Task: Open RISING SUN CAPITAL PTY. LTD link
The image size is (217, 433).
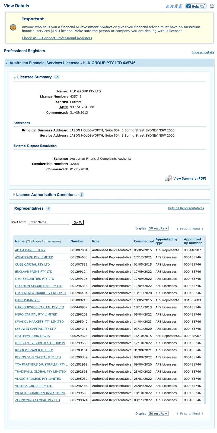Action: coord(38,357)
